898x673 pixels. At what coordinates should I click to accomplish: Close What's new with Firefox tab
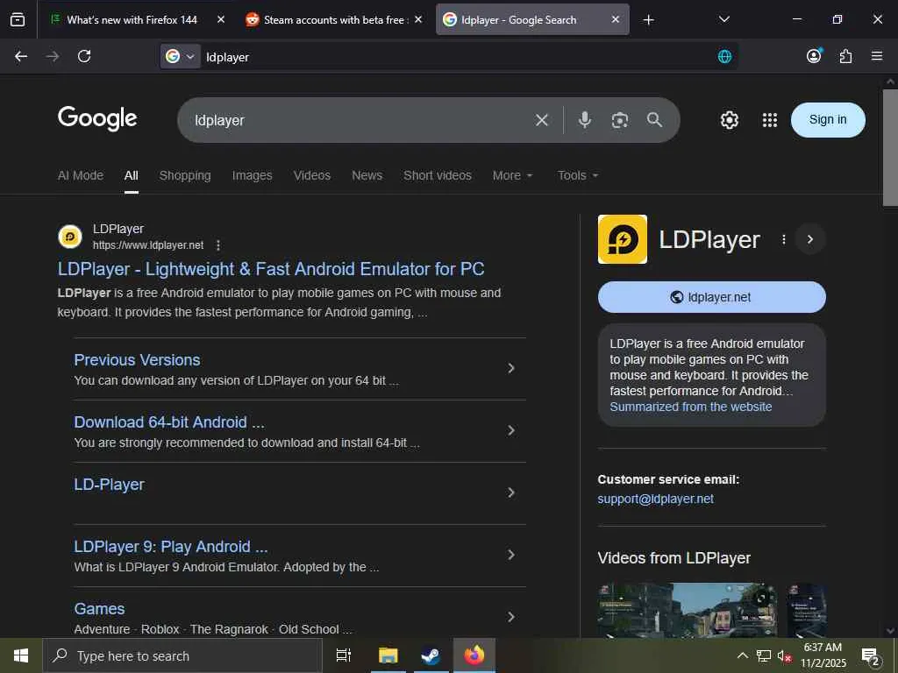point(220,19)
